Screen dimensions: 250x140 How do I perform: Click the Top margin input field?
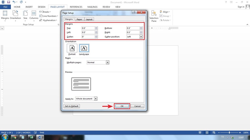click(x=88, y=28)
